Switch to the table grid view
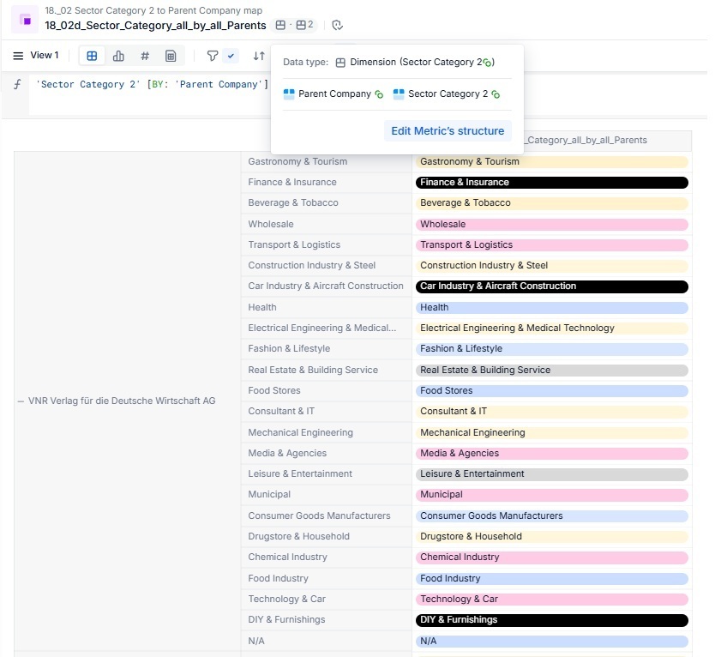721x657 pixels. (92, 56)
